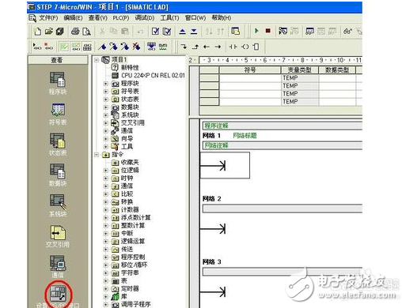Viewport: 402px width, 308px height.
Task: Click the first empty 符号 cell beside TEMP
Action: (250, 78)
